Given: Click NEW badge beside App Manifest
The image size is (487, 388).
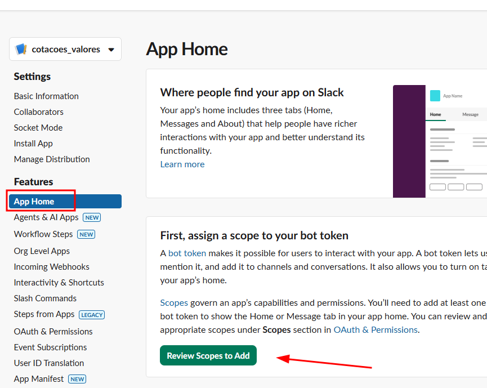Looking at the screenshot, I should coord(77,379).
